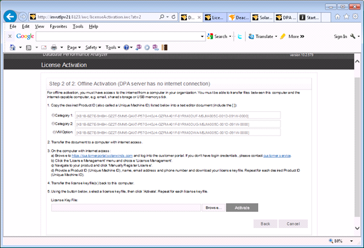Refresh the page with the reload icon
Screen dimensions: 364x248
(x=174, y=17)
